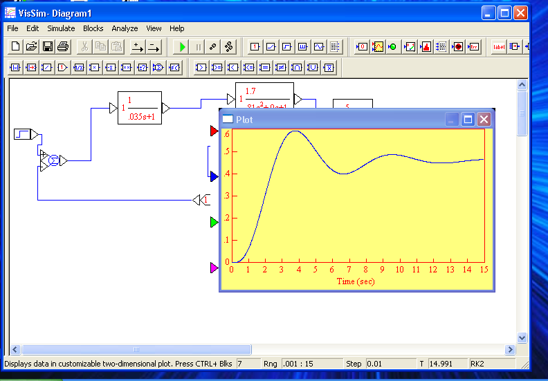
Task: Insert the less-than comparison block
Action: [233, 68]
